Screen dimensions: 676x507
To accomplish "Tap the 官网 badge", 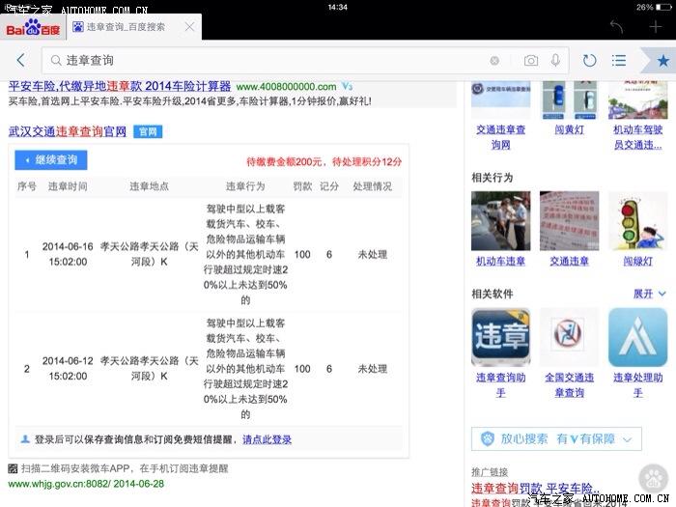I will click(148, 131).
